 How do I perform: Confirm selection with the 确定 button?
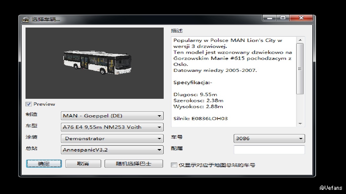tap(44, 164)
